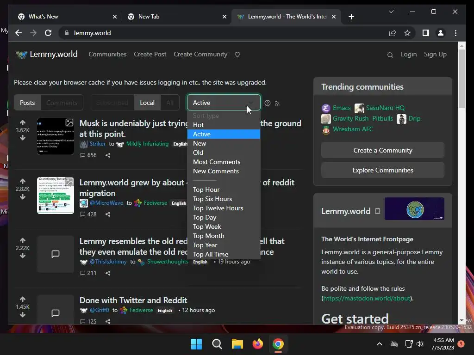Choose Top Year sort option

pos(224,245)
